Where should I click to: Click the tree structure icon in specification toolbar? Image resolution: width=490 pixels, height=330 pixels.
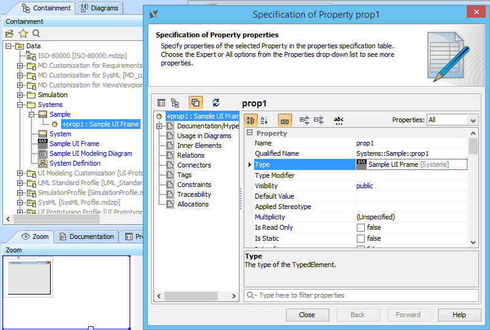click(x=175, y=103)
